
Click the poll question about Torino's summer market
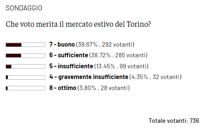pyautogui.click(x=78, y=24)
